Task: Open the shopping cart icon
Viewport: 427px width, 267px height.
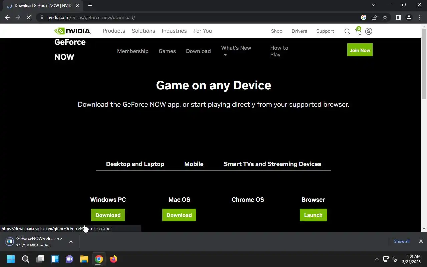Action: click(358, 31)
